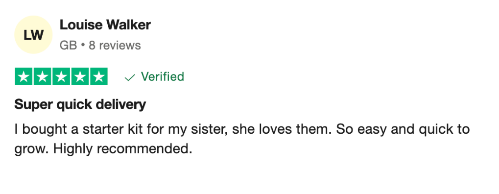Click the second green rating star

coord(42,76)
